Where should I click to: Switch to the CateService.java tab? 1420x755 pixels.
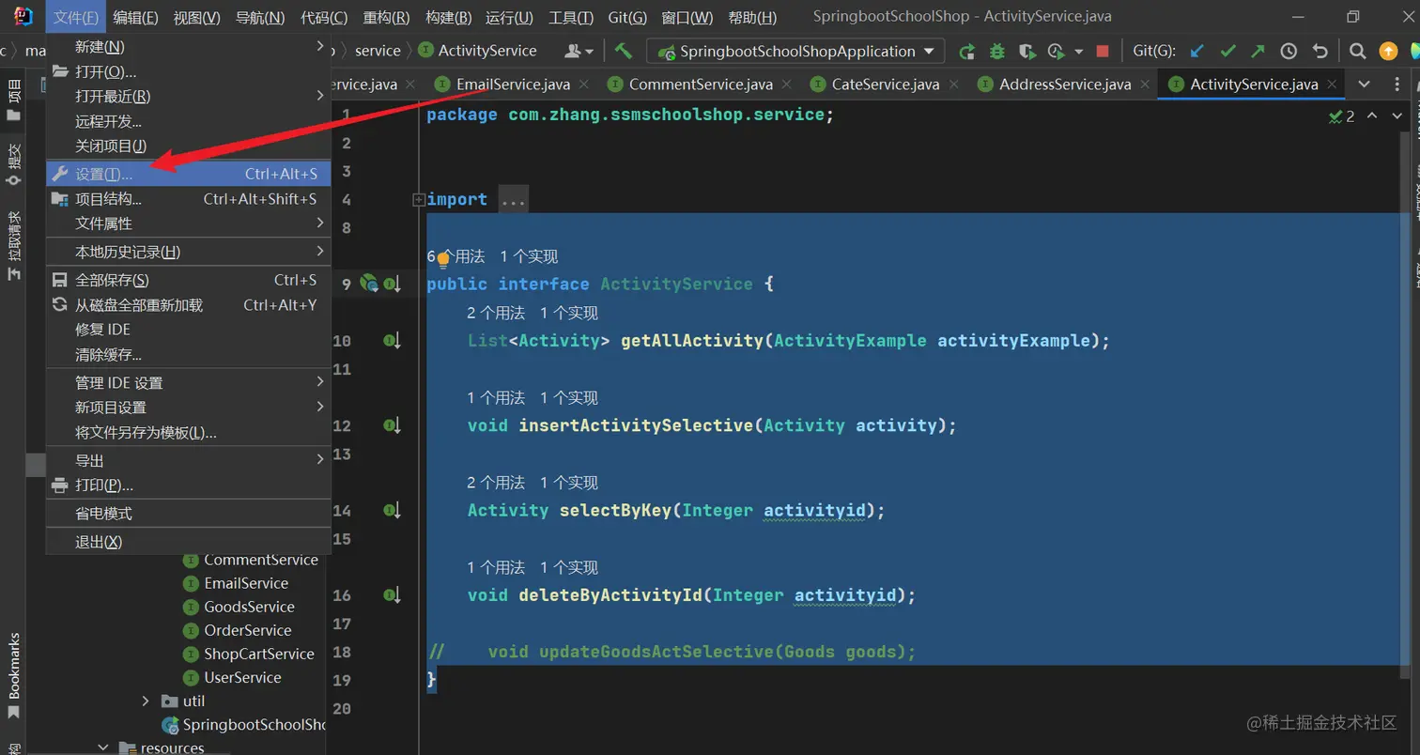point(886,85)
